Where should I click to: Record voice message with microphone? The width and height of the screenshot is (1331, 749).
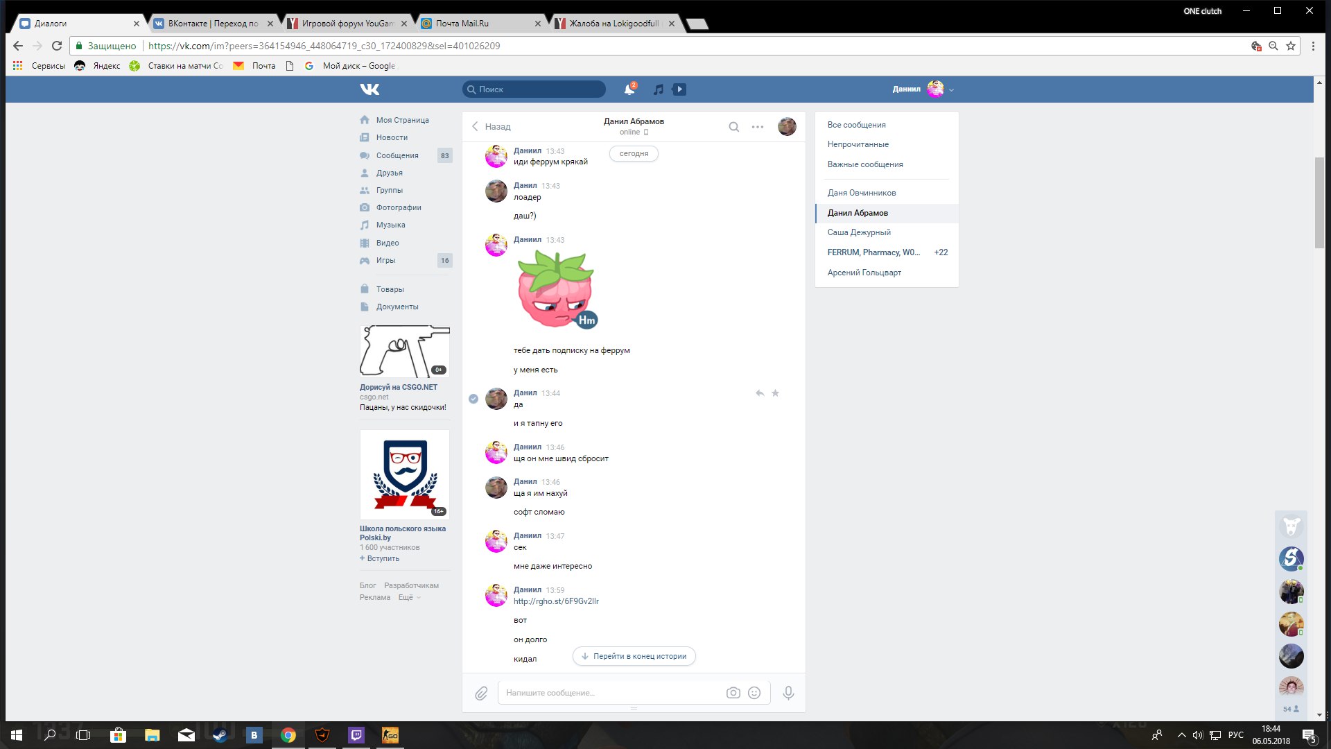pyautogui.click(x=788, y=693)
